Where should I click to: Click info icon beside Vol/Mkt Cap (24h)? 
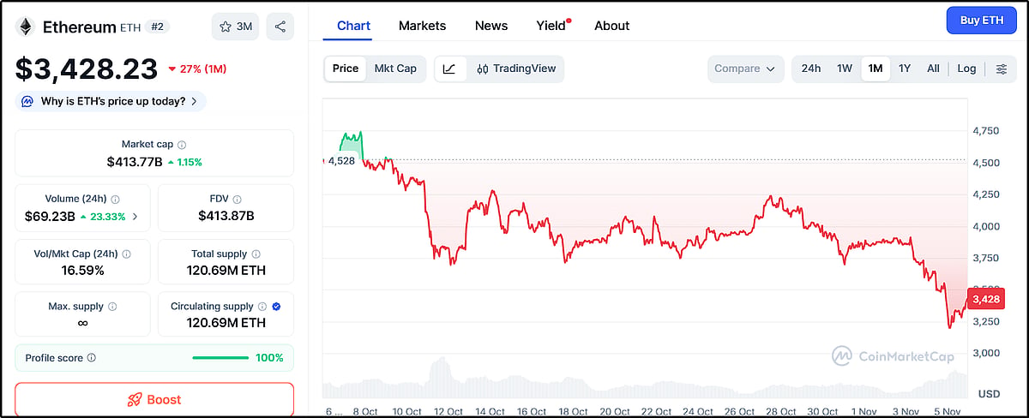click(127, 254)
